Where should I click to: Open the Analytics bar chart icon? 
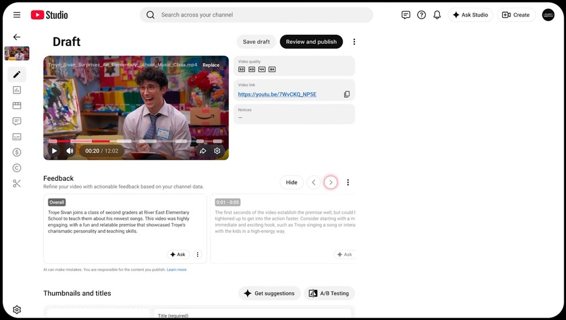tap(17, 90)
